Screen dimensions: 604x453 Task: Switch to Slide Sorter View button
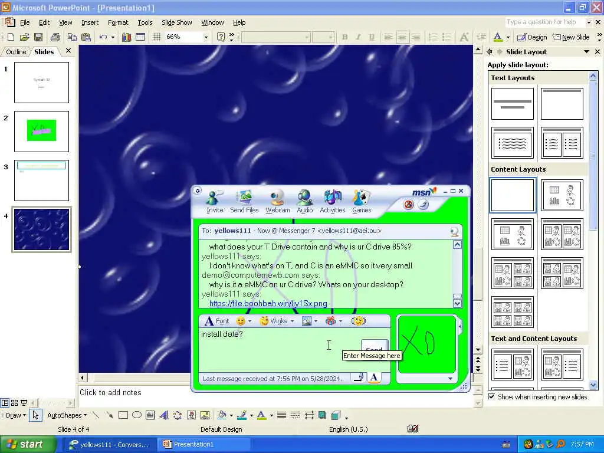pyautogui.click(x=14, y=403)
